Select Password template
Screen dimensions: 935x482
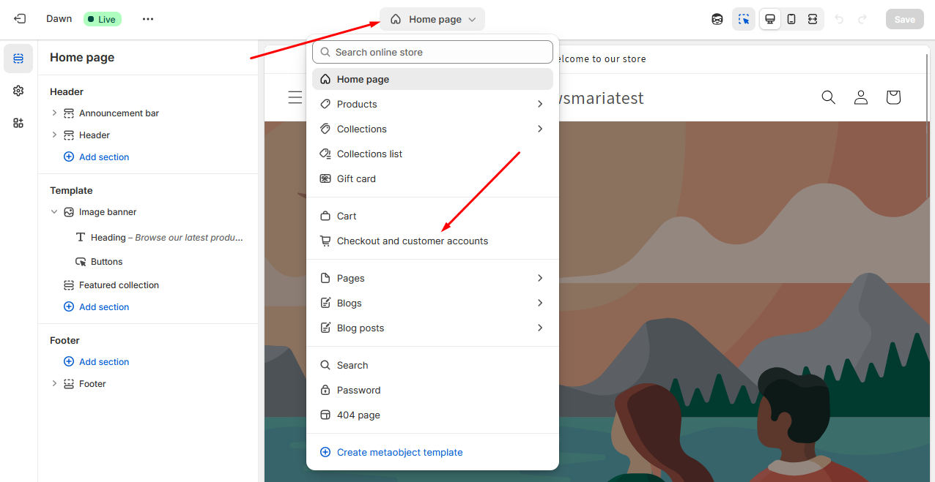(432, 390)
